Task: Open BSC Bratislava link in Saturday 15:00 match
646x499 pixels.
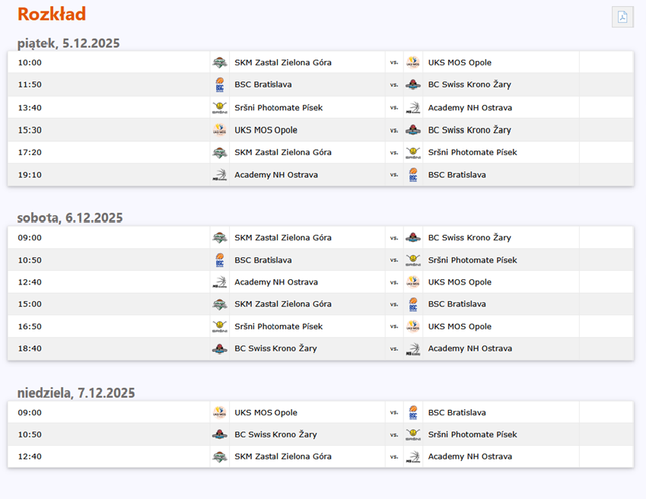Action: 457,304
